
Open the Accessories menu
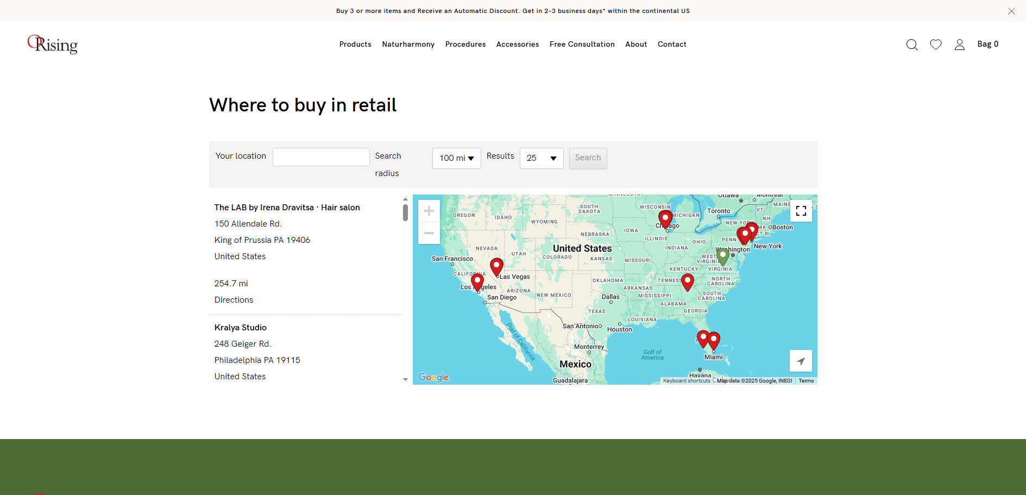[x=518, y=45]
